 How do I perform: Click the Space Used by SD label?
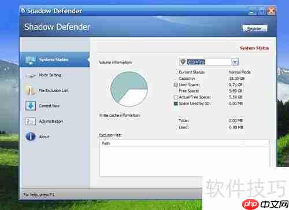tap(195, 104)
